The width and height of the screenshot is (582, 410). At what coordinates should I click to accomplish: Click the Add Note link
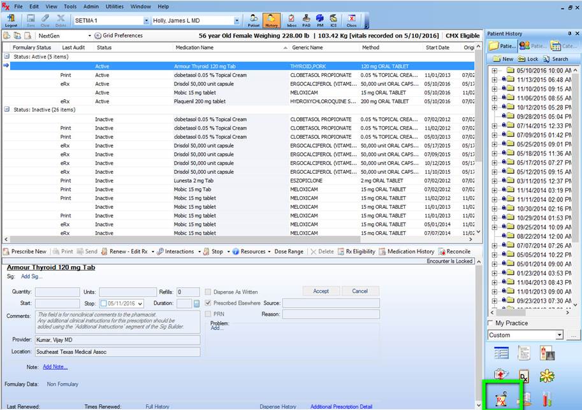[55, 367]
